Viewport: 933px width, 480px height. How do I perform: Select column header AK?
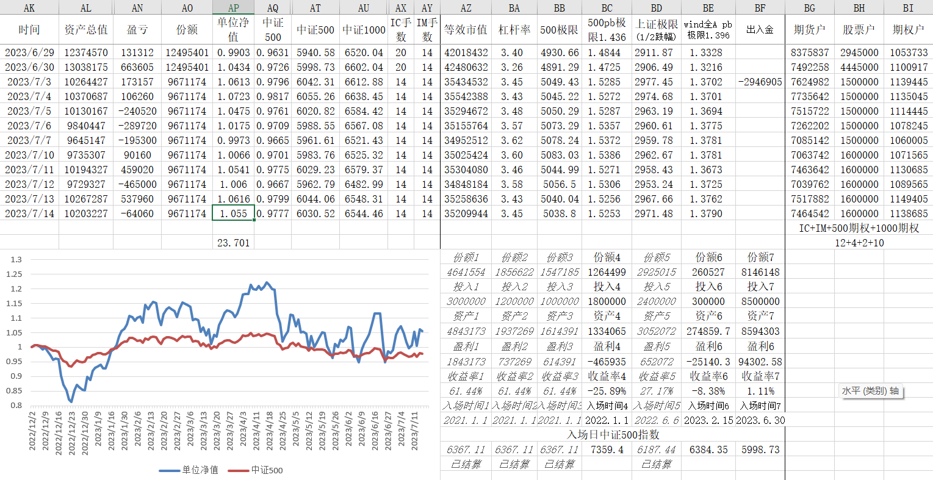pos(29,7)
